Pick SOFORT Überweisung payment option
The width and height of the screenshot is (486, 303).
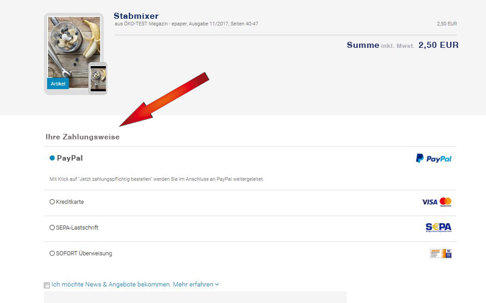coord(52,253)
